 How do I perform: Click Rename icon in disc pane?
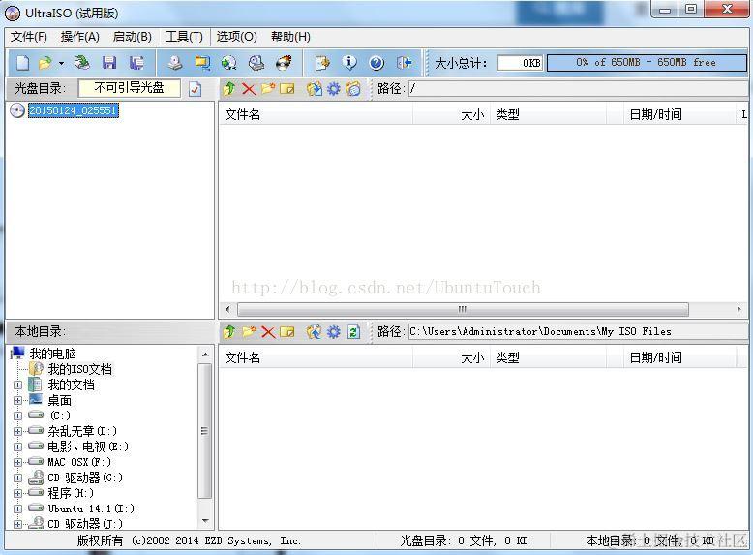tap(287, 89)
